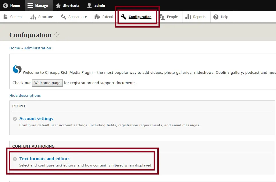The width and height of the screenshot is (276, 182).
Task: Add Configuration page to shortcuts via star
Action: pos(56,35)
